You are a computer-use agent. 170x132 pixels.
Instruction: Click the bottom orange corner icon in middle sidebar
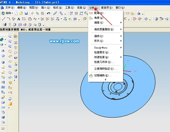click(10, 104)
